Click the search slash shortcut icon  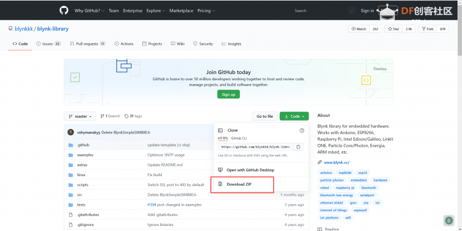[352, 11]
